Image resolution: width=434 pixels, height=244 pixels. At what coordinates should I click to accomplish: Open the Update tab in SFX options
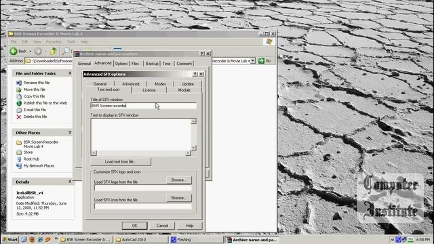188,84
